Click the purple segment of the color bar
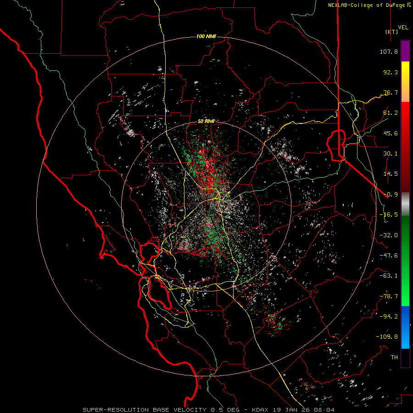Screen dimensions: 413x413 pyautogui.click(x=405, y=51)
